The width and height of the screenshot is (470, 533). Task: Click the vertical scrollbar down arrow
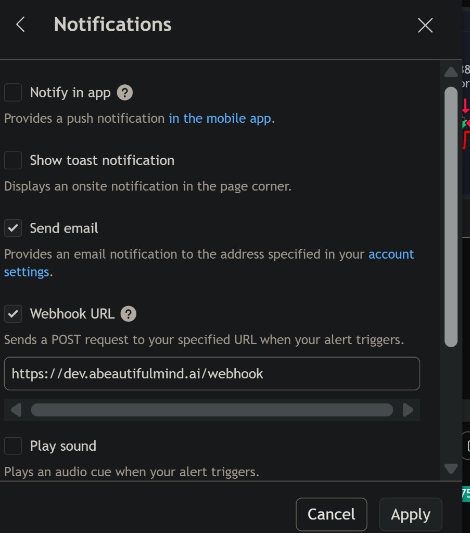(451, 468)
